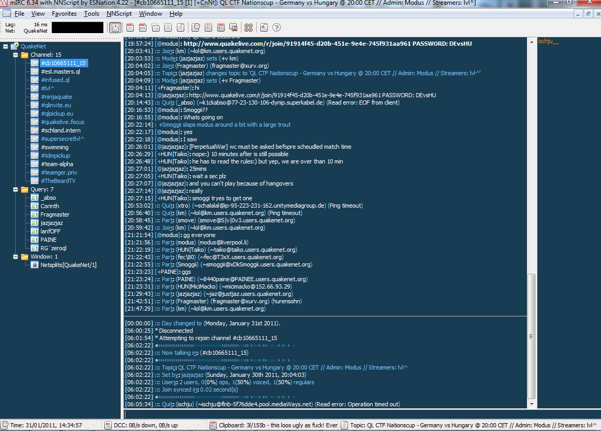601x431 pixels.
Task: Click the four-squares toolbar icon
Action: coord(248,27)
